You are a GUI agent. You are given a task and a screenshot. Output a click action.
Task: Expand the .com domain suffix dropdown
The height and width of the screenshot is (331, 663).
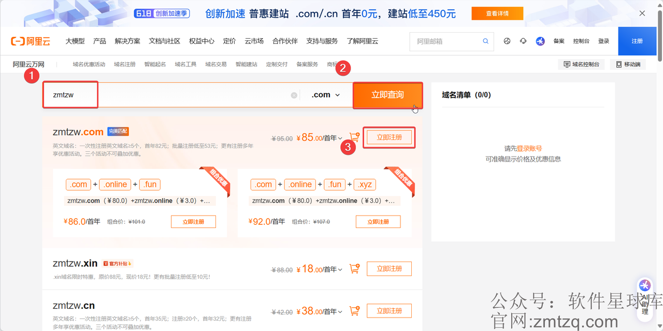tap(326, 95)
